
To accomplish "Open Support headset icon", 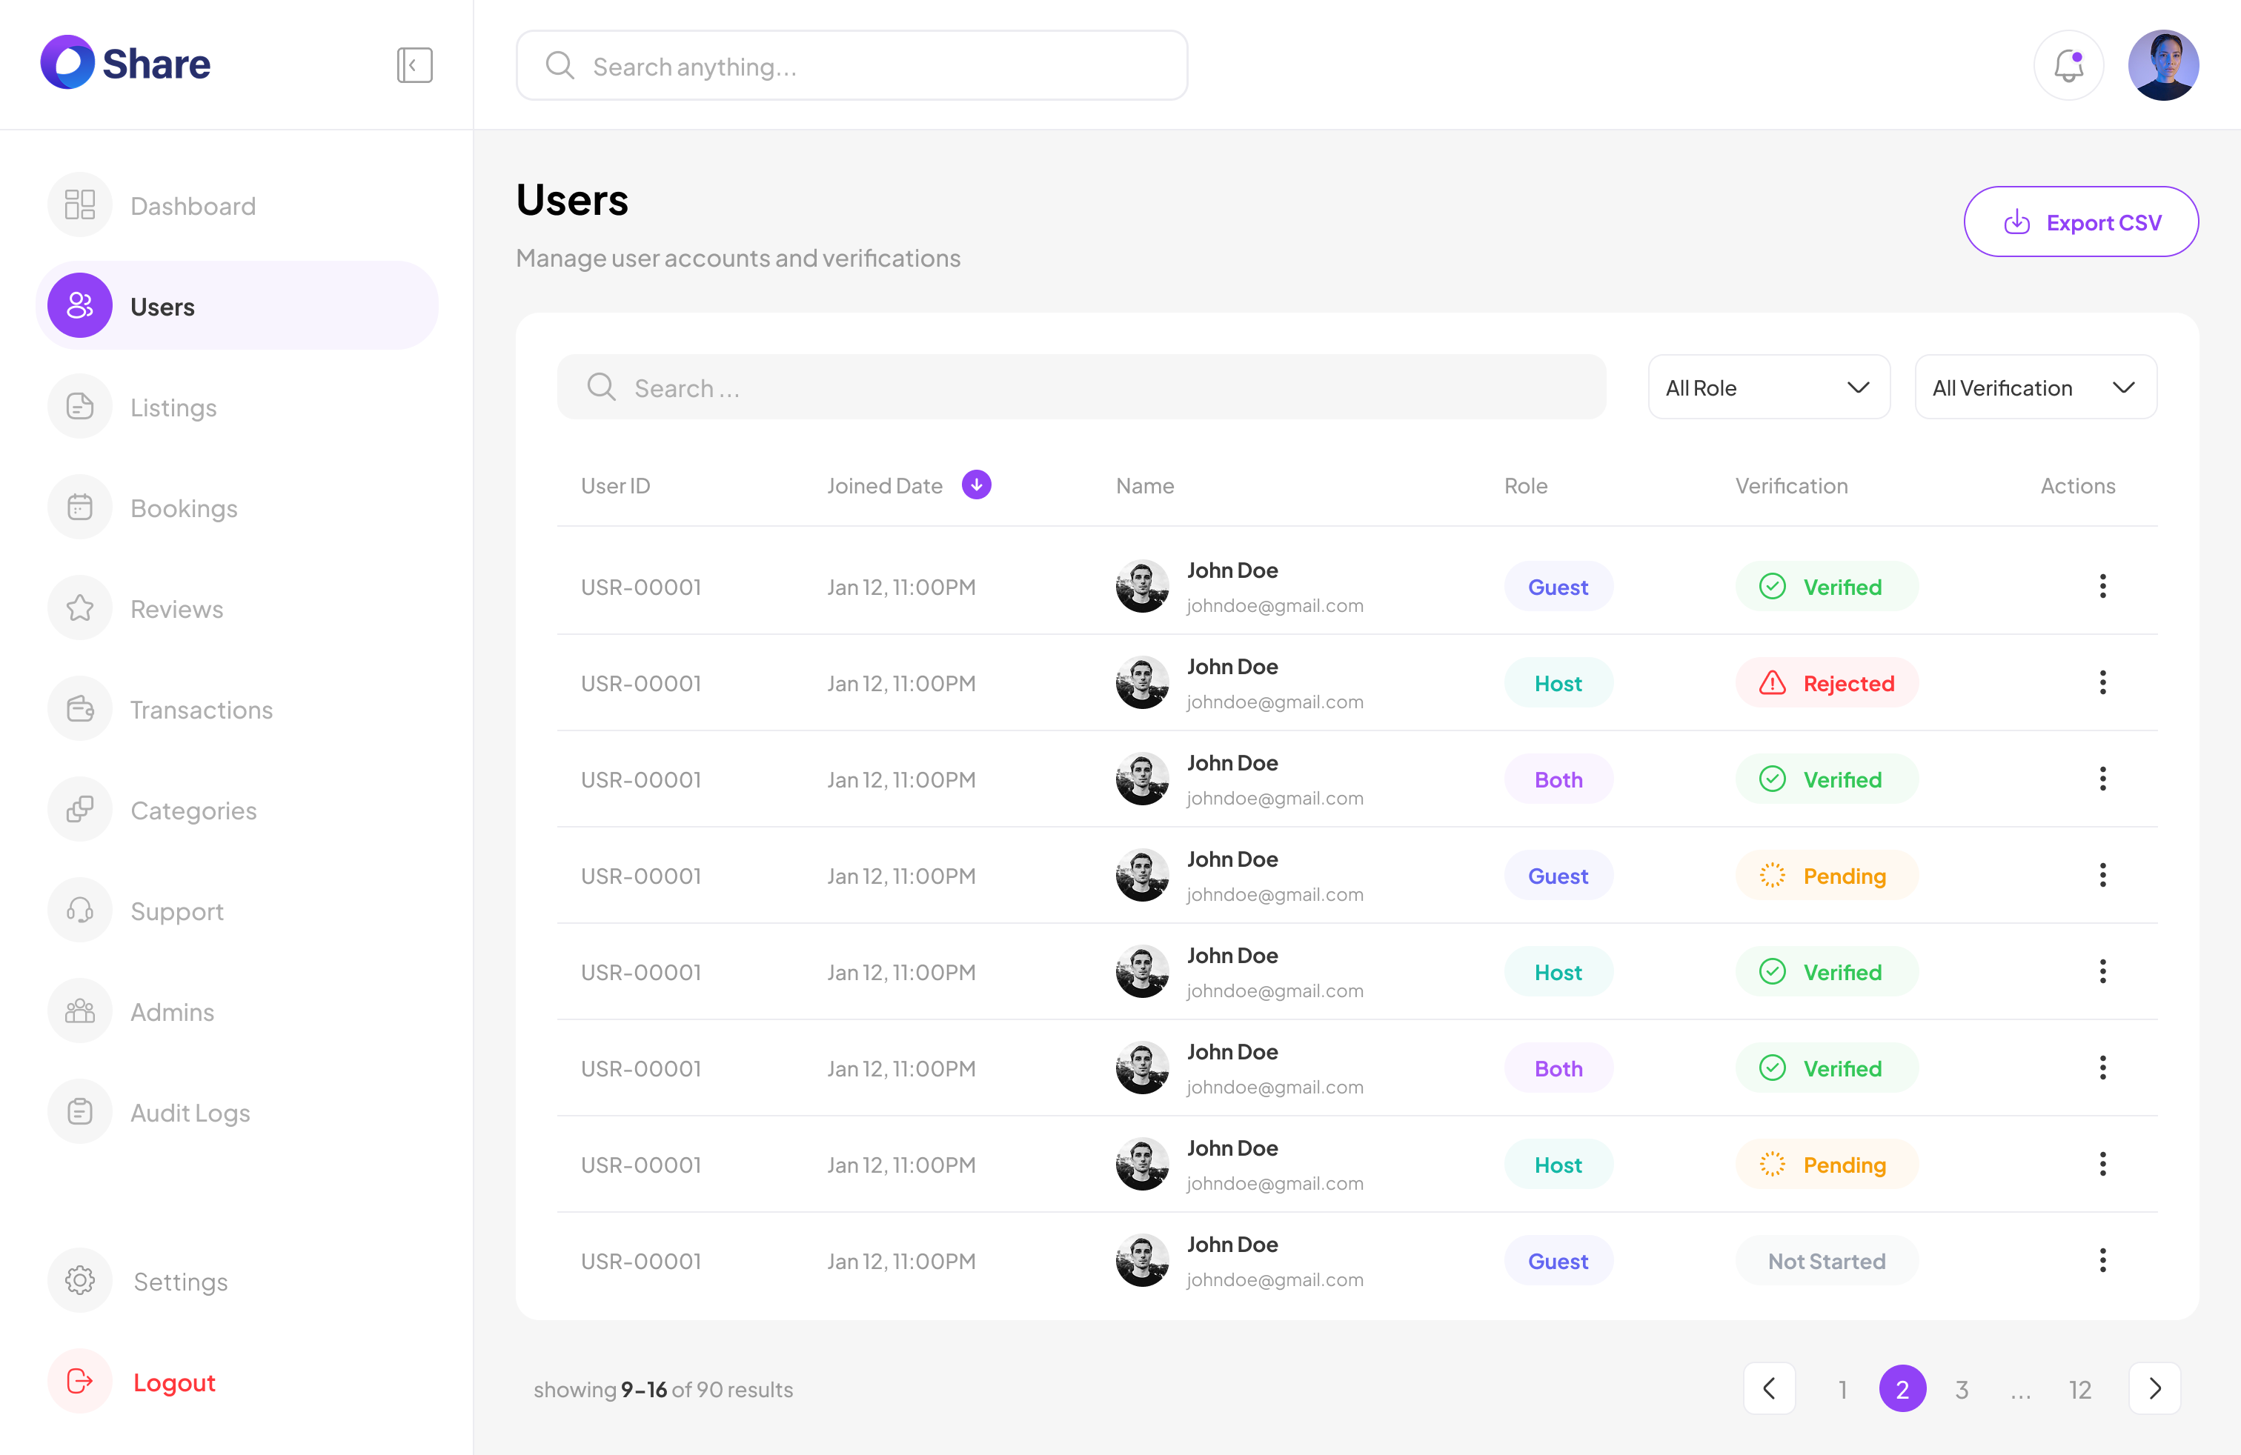I will point(80,910).
